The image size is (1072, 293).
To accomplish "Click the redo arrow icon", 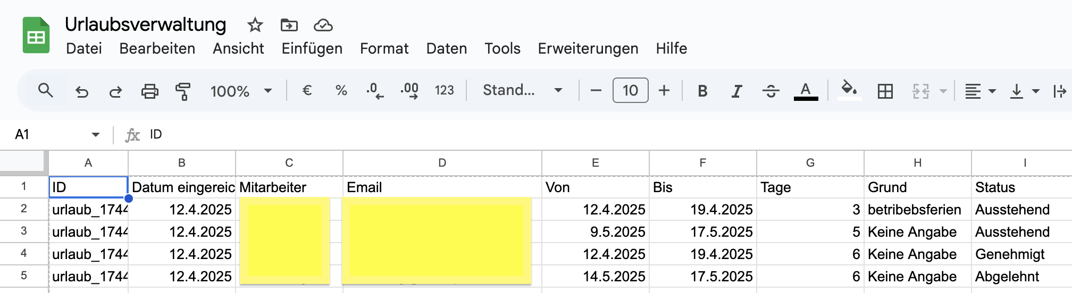I will (115, 91).
